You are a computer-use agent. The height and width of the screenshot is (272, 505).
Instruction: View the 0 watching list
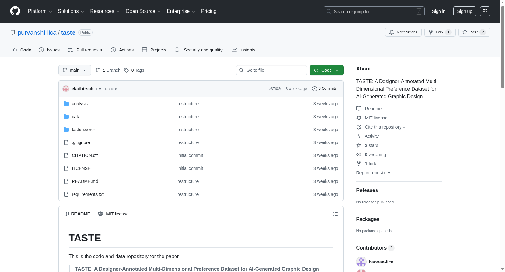pyautogui.click(x=371, y=154)
